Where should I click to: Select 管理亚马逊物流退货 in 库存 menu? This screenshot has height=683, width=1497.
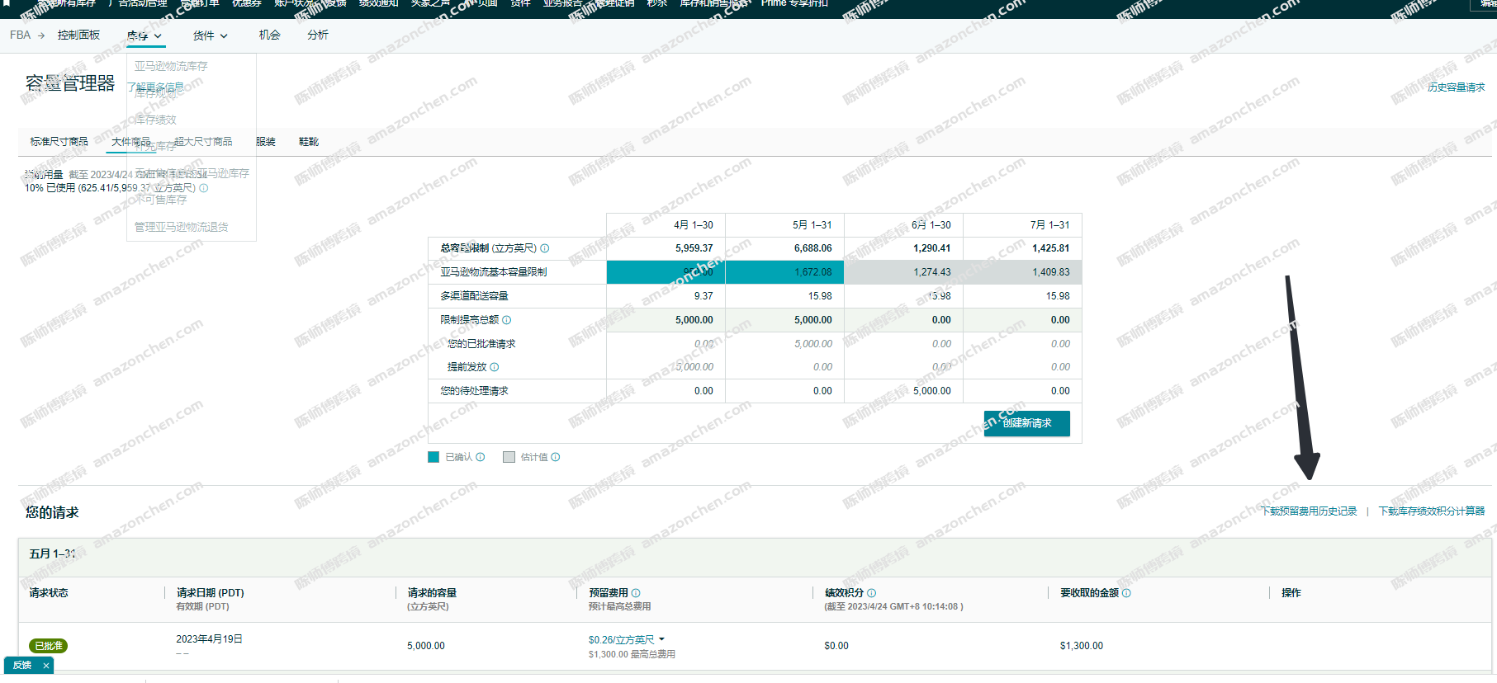tap(181, 227)
